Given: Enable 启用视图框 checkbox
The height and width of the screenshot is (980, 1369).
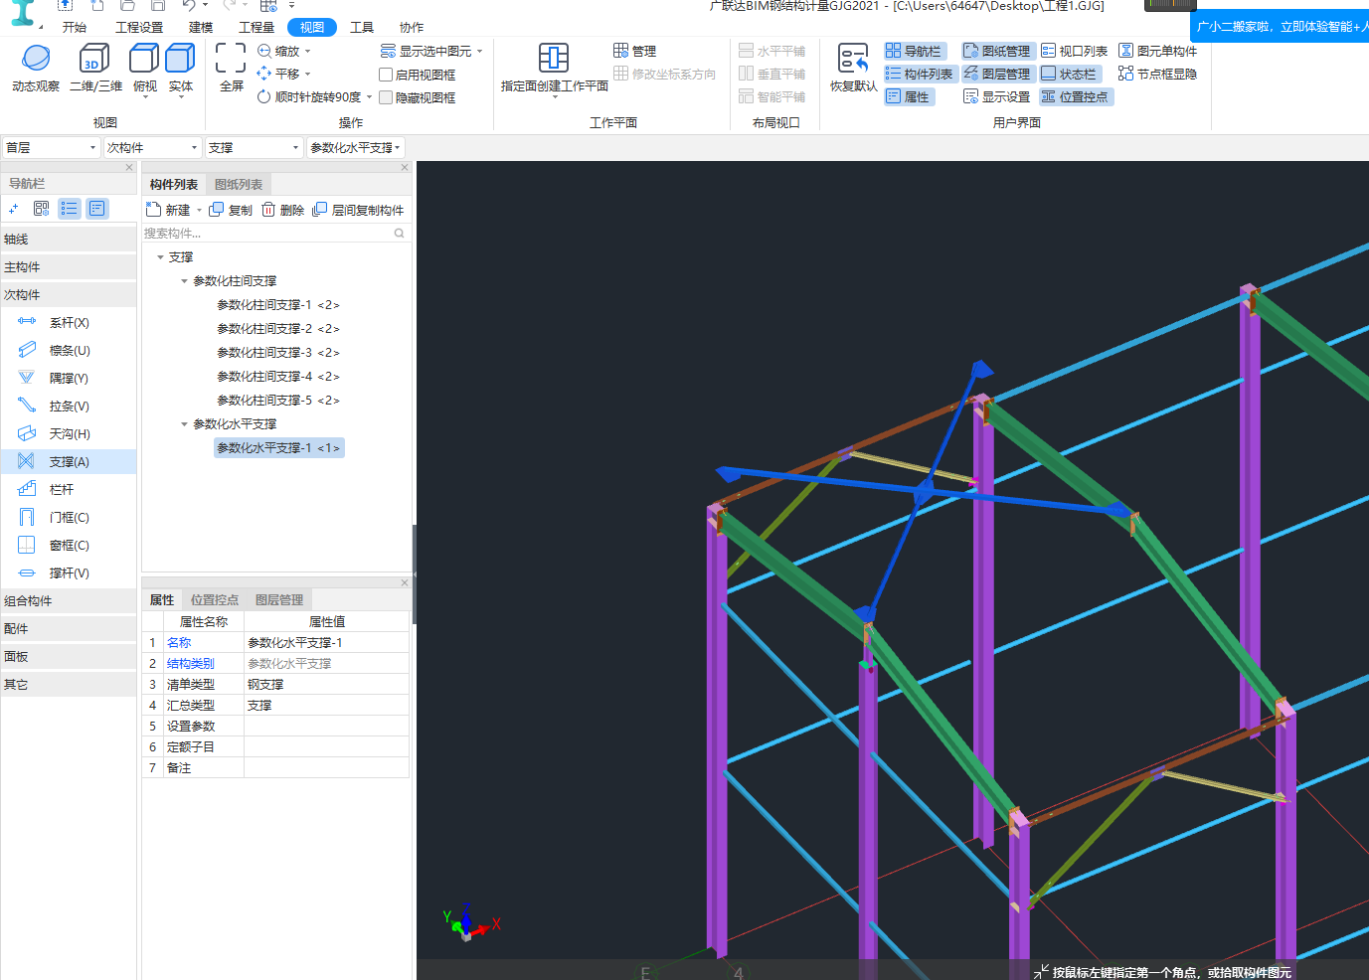Looking at the screenshot, I should tap(386, 75).
